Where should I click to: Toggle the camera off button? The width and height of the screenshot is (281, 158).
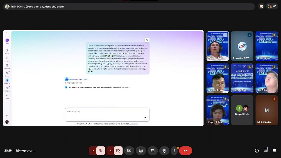(x=118, y=151)
